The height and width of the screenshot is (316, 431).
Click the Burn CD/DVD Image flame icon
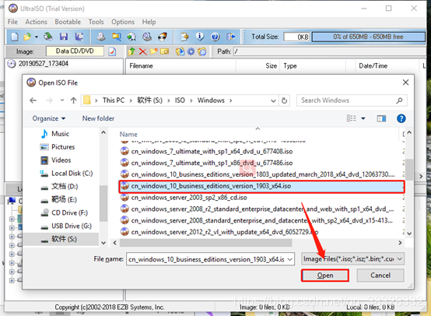click(x=163, y=37)
